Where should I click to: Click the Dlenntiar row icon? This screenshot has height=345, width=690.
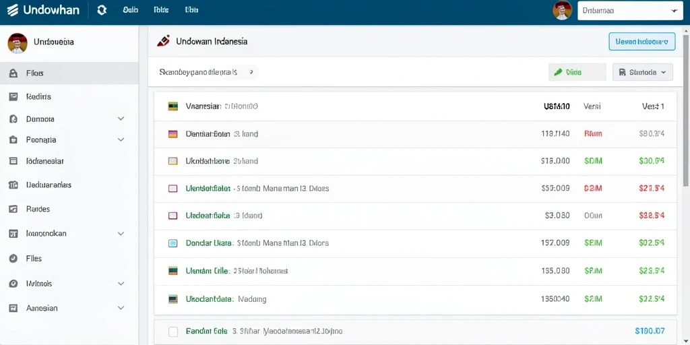pyautogui.click(x=173, y=134)
